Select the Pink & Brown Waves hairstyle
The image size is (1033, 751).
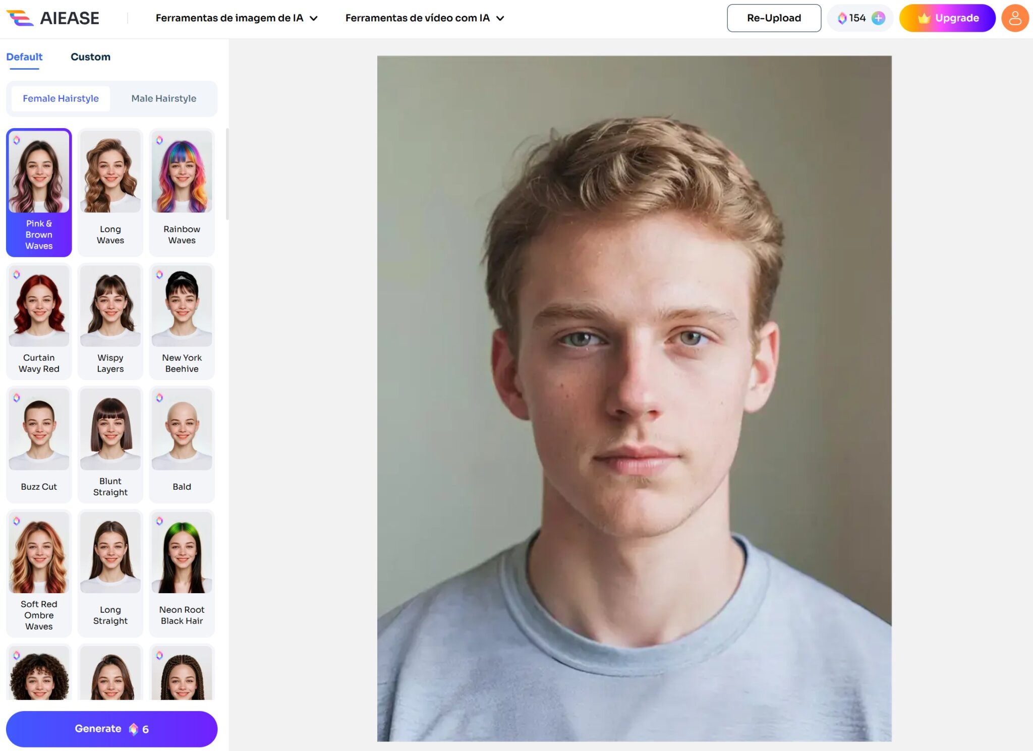coord(39,192)
